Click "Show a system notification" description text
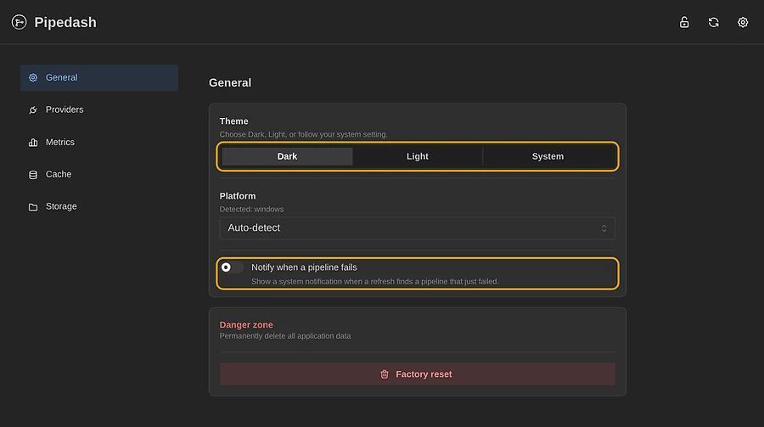Viewport: 764px width, 427px height. [x=374, y=281]
